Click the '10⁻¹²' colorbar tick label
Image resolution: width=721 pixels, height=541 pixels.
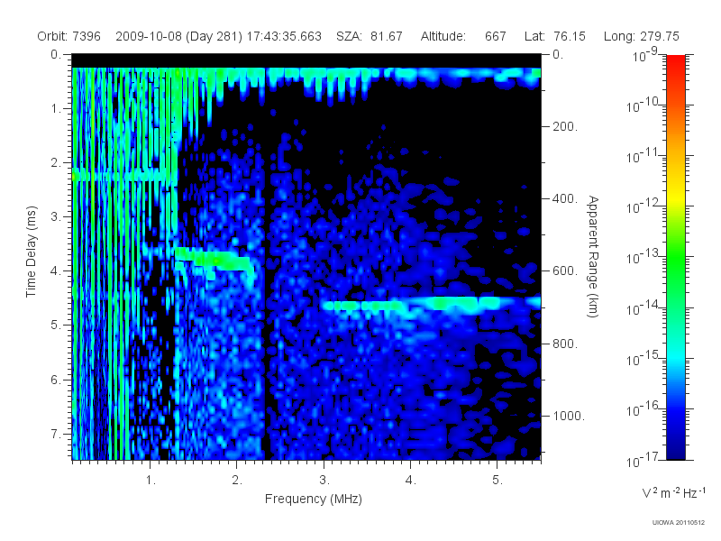pyautogui.click(x=644, y=206)
